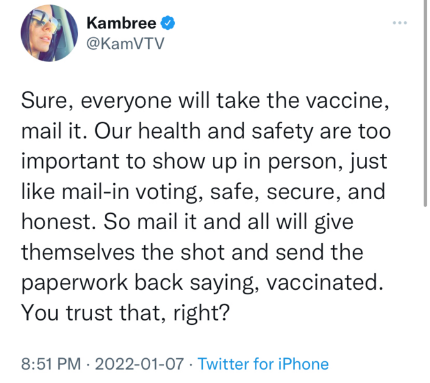Open the @KamVTV handle
Screen dimensions: 430x383
125,43
